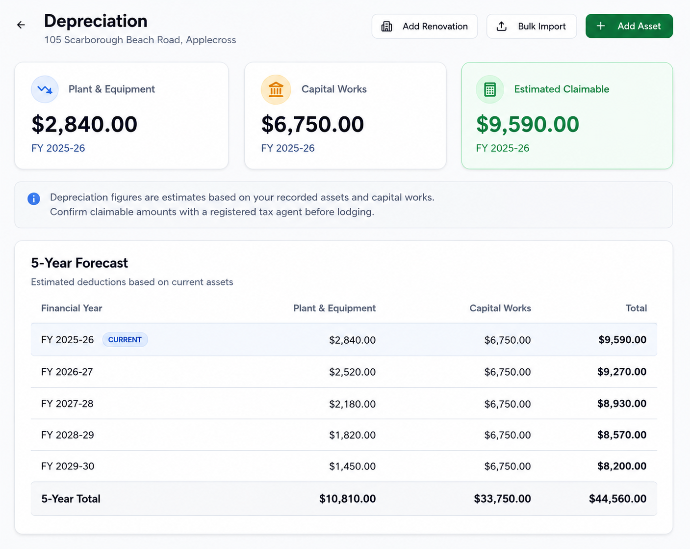Viewport: 690px width, 549px height.
Task: Click the Capital Works column header
Action: [500, 308]
